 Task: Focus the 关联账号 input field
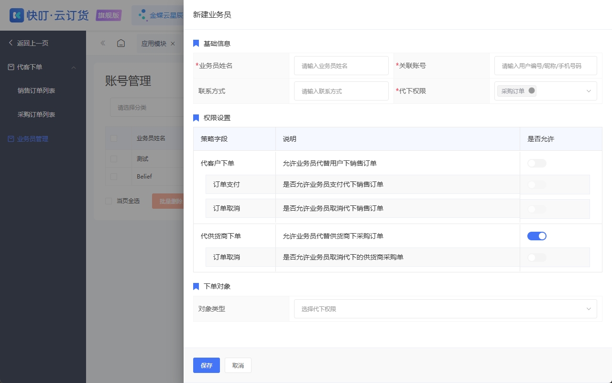(546, 66)
